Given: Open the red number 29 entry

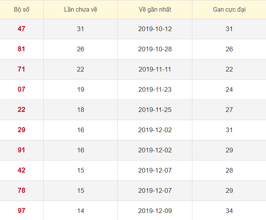Looking at the screenshot, I should [x=21, y=130].
